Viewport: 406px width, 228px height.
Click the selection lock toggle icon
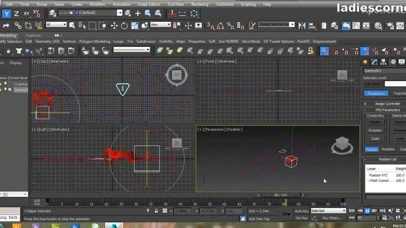coord(156,211)
